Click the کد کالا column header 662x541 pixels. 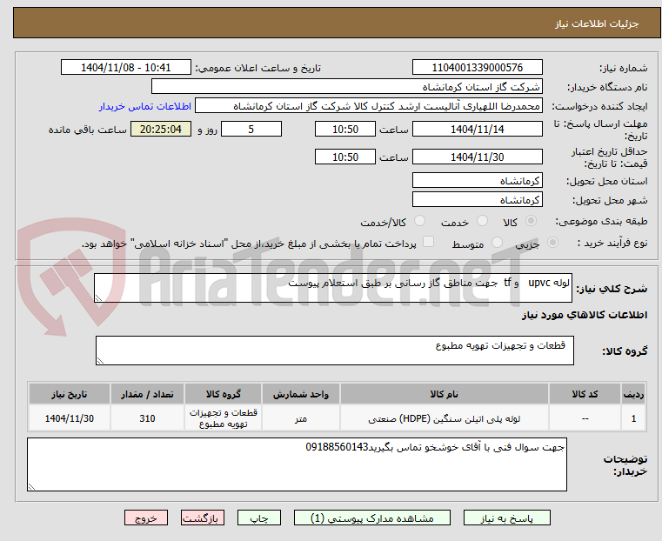click(x=585, y=394)
